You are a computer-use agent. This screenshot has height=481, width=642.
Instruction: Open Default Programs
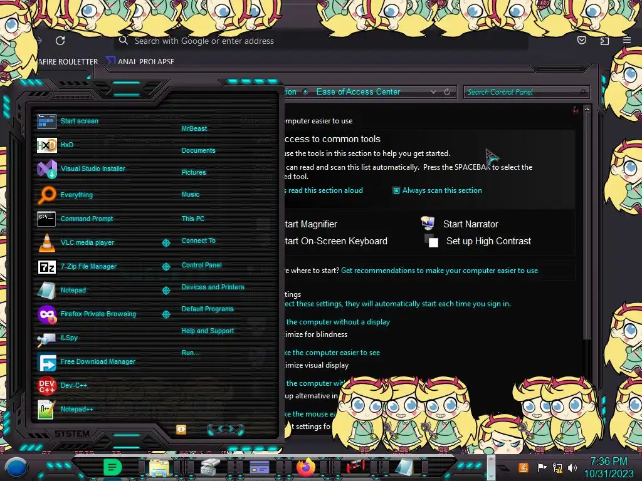pos(208,309)
